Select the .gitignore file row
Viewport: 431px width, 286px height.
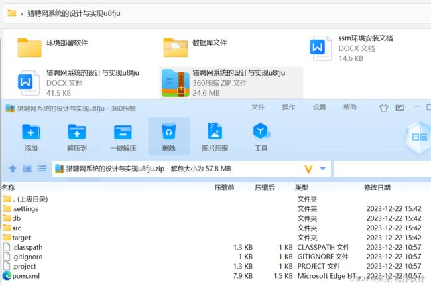coord(215,257)
